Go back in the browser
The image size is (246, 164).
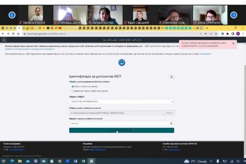tap(3, 34)
